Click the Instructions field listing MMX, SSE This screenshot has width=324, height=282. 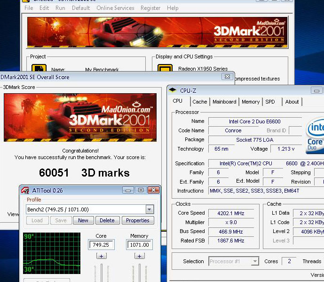[x=266, y=191]
